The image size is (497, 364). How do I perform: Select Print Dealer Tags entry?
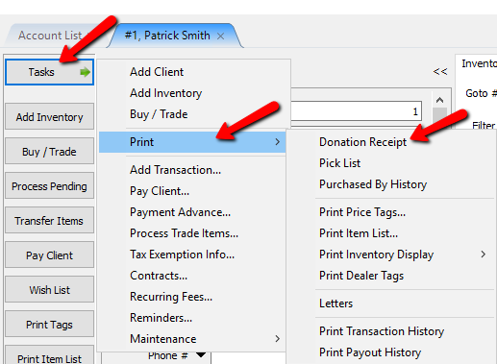pyautogui.click(x=391, y=276)
